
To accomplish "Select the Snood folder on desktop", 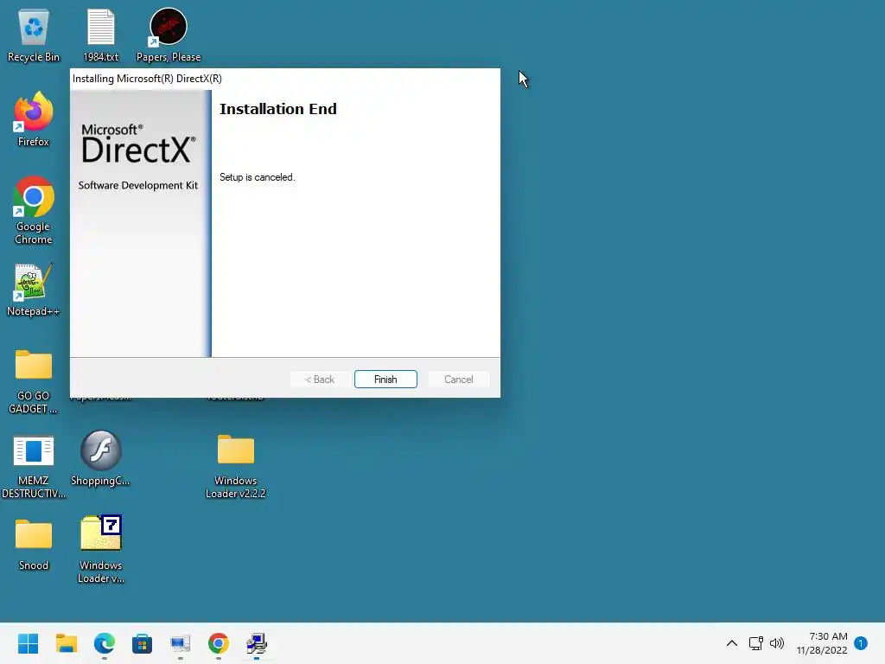I will (34, 545).
